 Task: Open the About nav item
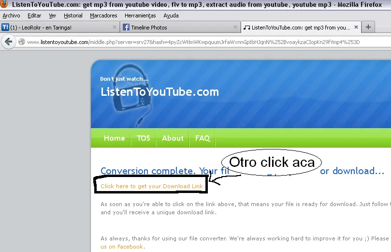click(x=173, y=138)
